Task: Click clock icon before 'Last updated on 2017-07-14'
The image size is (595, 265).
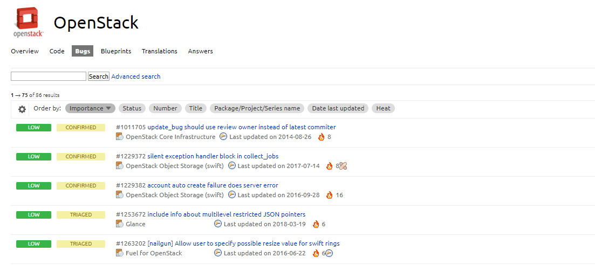Action: tap(232, 166)
